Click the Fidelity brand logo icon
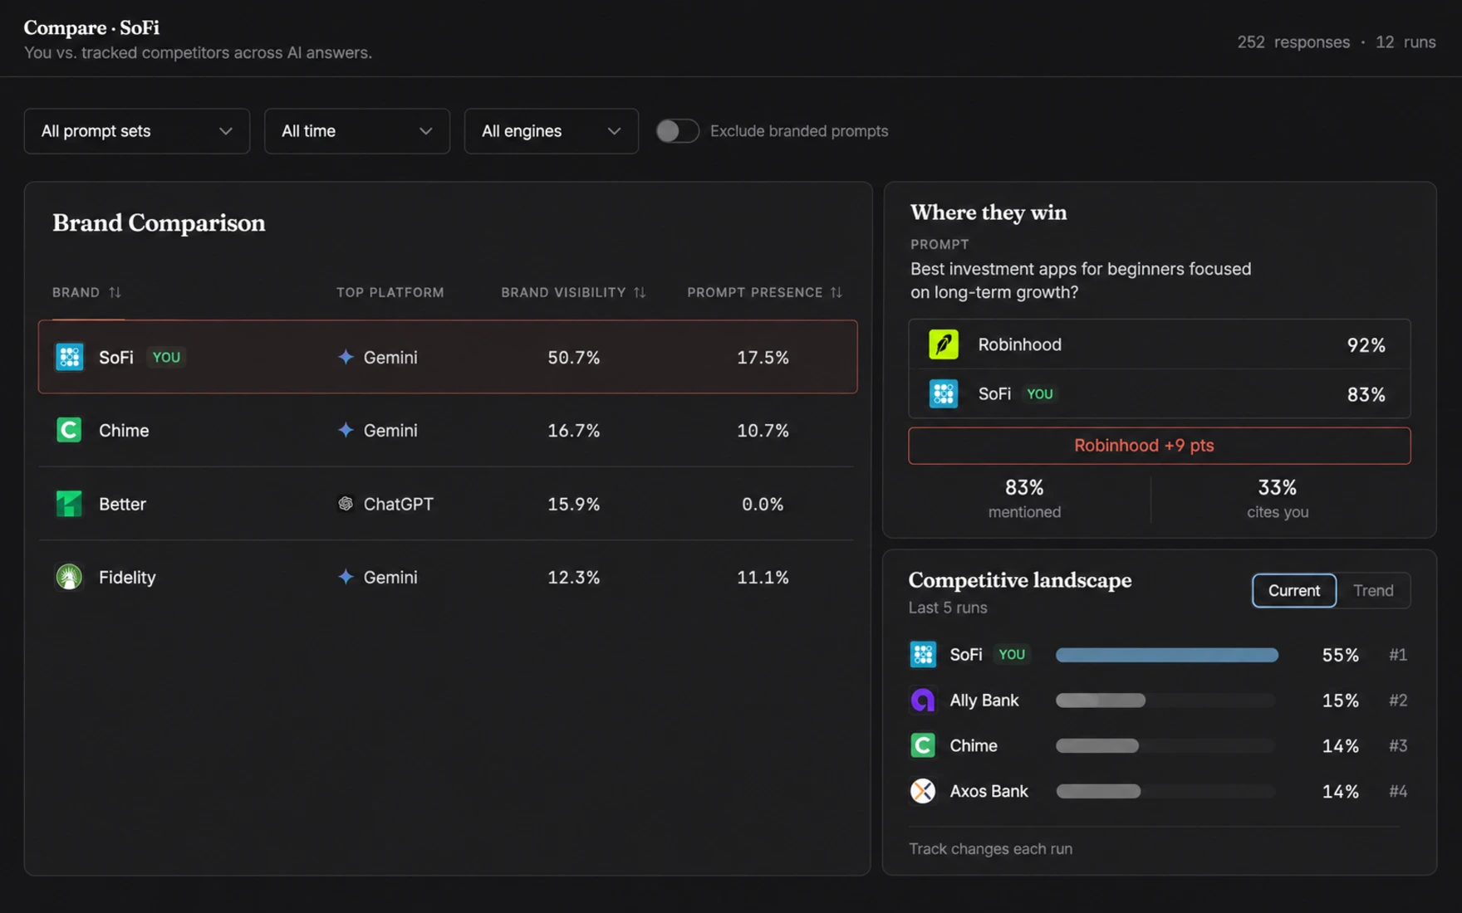This screenshot has width=1462, height=913. click(x=69, y=577)
